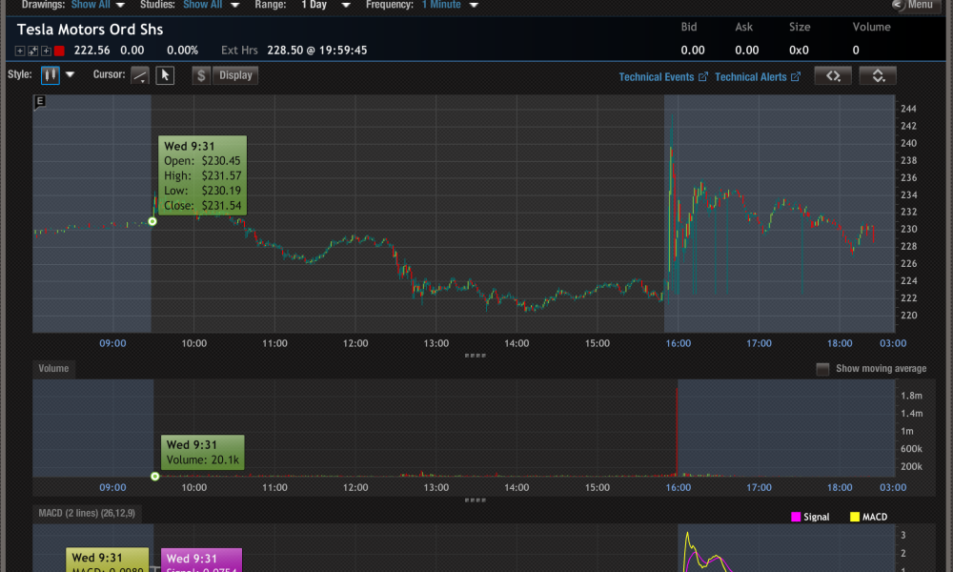The image size is (953, 572).
Task: Enable Show moving average checkbox
Action: click(822, 369)
